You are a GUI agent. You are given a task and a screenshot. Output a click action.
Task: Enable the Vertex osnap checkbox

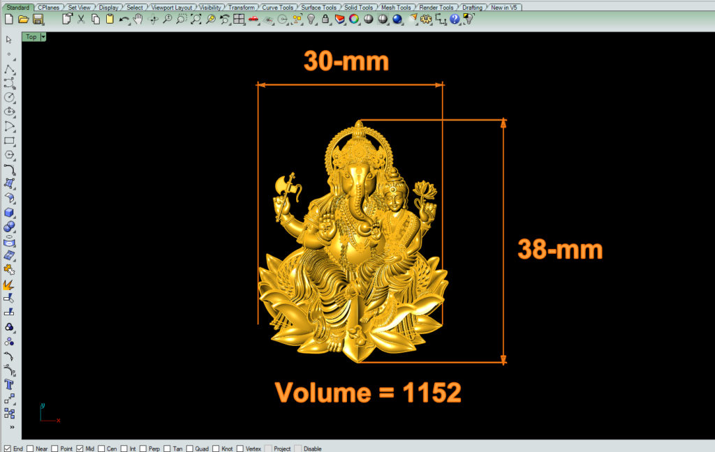240,449
